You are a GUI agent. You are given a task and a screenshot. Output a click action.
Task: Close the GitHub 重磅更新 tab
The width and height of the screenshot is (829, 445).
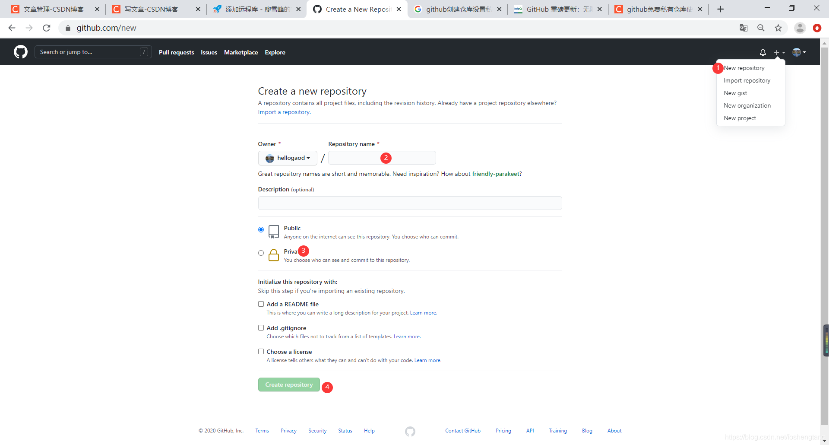point(600,9)
